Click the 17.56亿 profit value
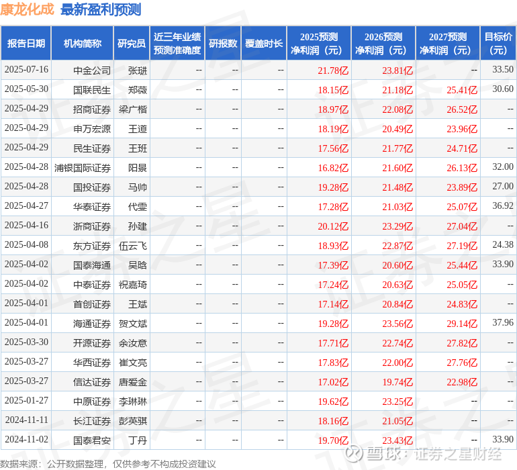Image resolution: width=517 pixels, height=470 pixels. pyautogui.click(x=333, y=148)
